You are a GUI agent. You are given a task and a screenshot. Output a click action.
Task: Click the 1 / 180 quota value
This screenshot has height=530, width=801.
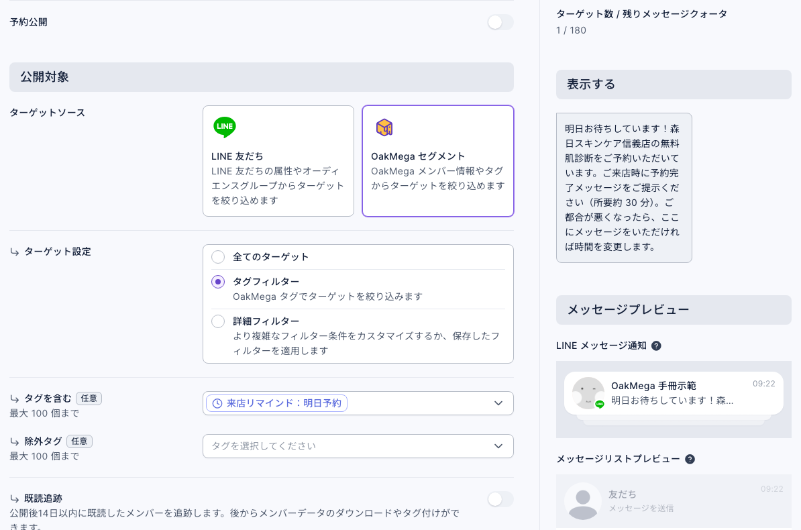coord(571,30)
